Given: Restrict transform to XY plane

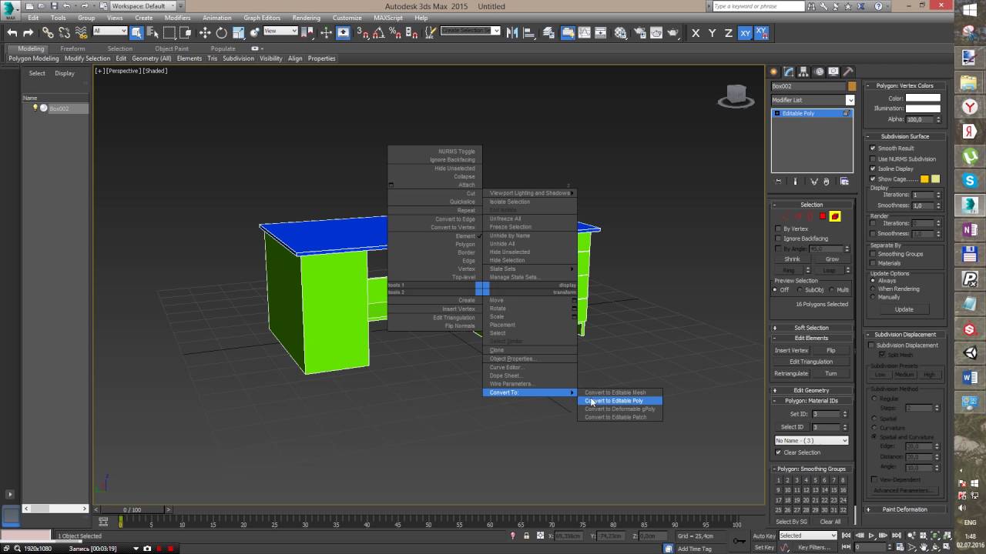Looking at the screenshot, I should [745, 32].
